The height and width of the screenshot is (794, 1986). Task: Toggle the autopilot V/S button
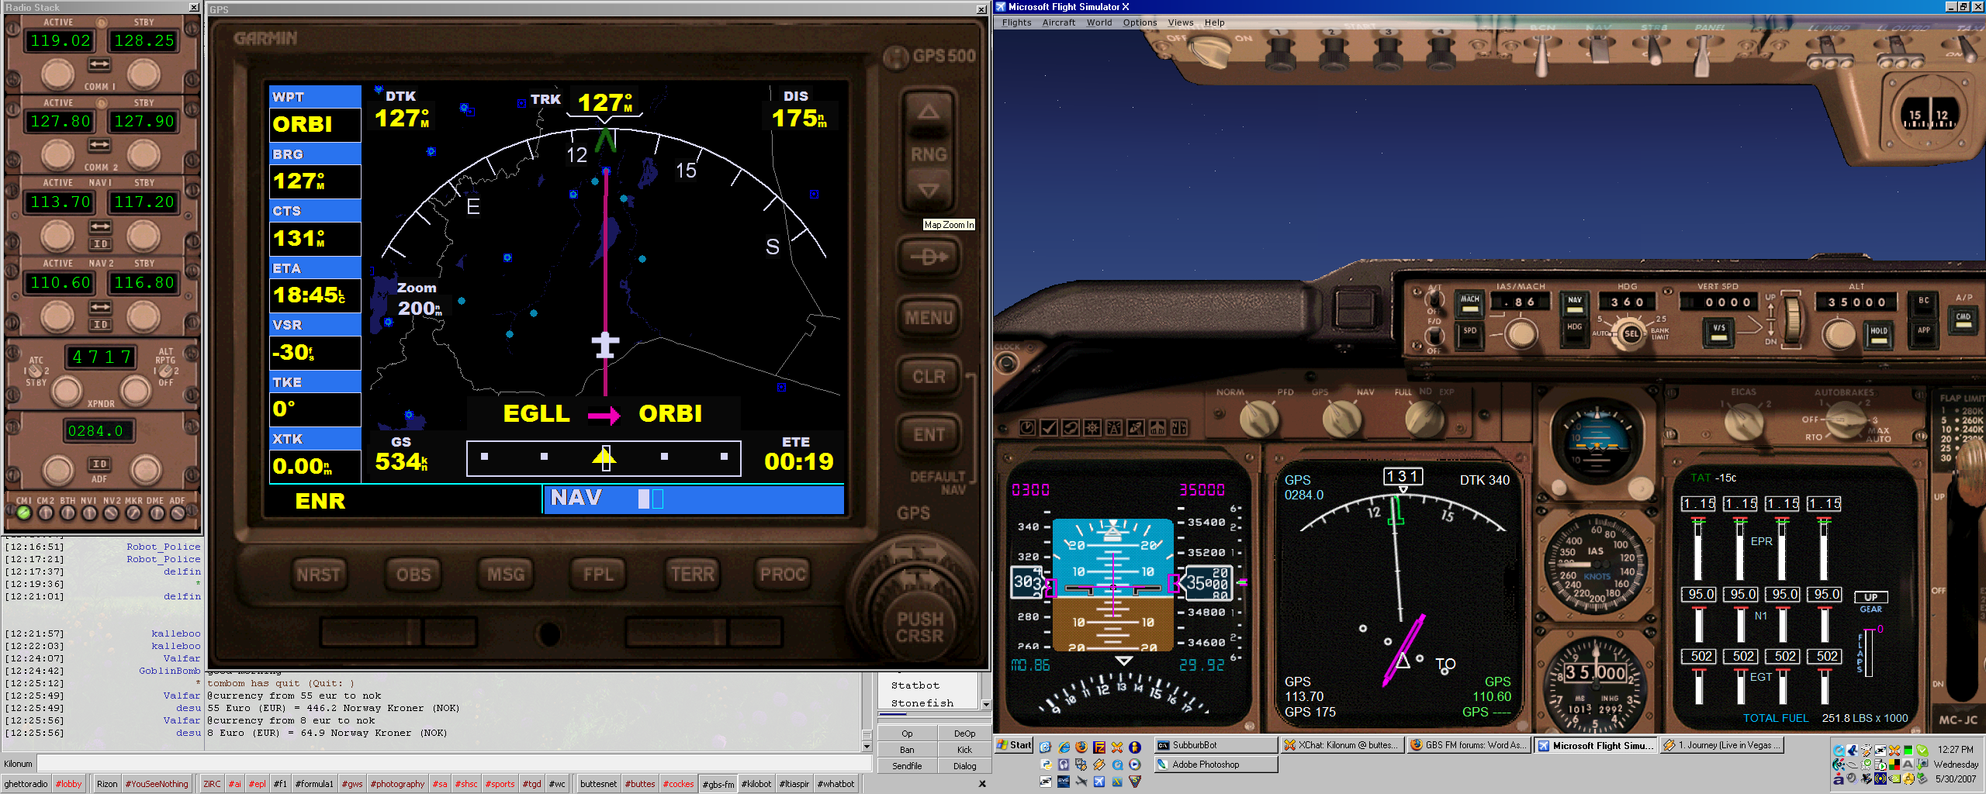1719,332
